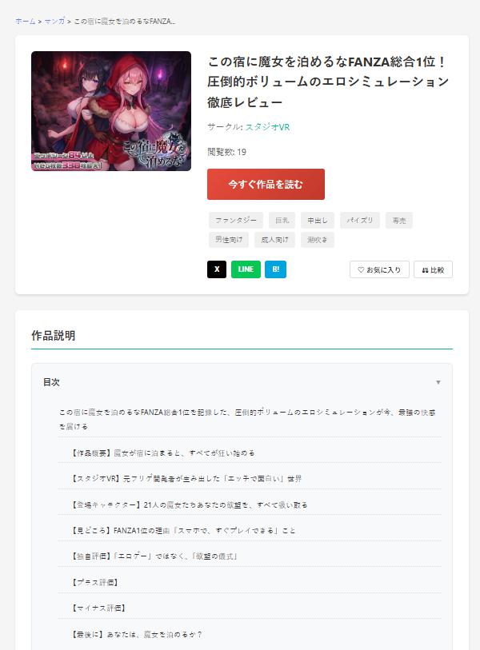
Task: Bookmark with the blue B! Hatena icon
Action: (275, 269)
